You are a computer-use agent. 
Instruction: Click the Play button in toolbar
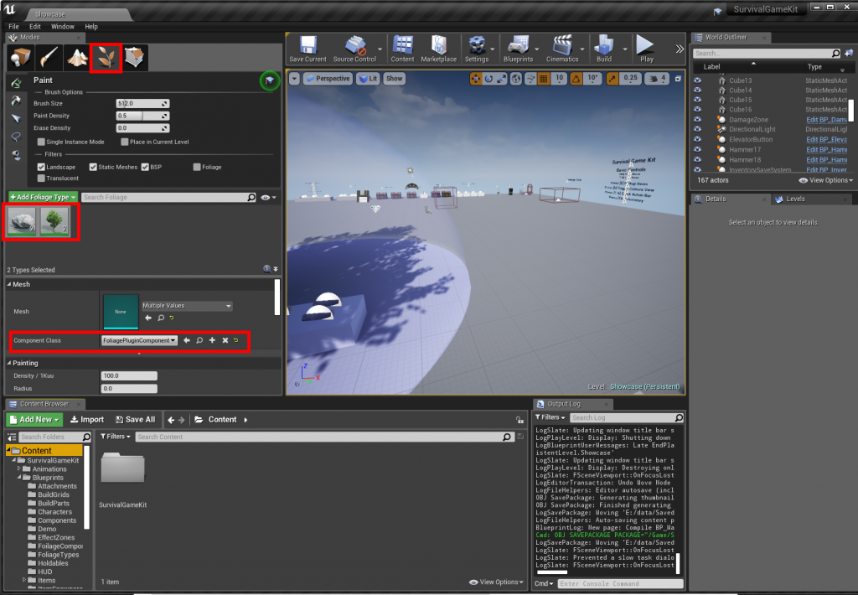pos(646,49)
